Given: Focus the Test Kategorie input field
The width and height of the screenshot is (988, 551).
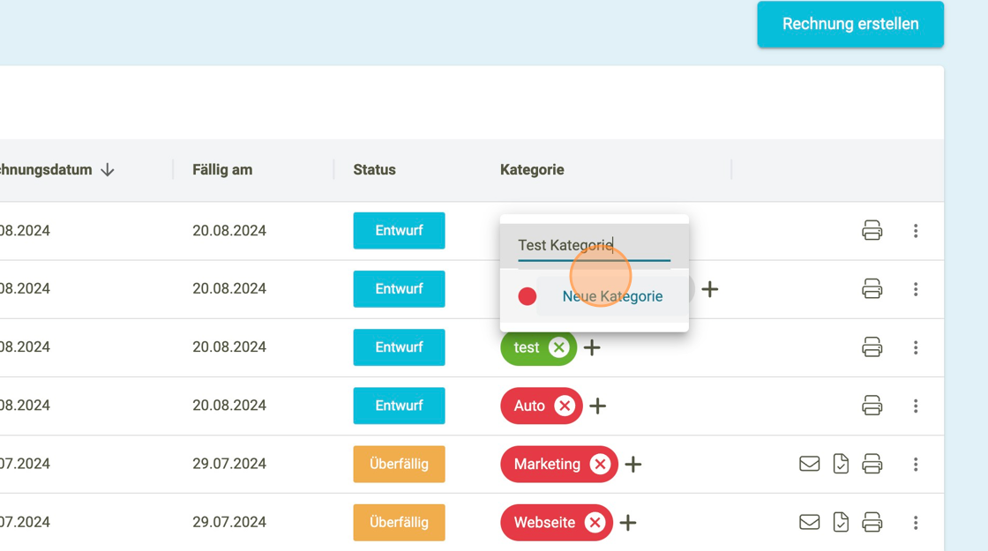Looking at the screenshot, I should (x=595, y=246).
